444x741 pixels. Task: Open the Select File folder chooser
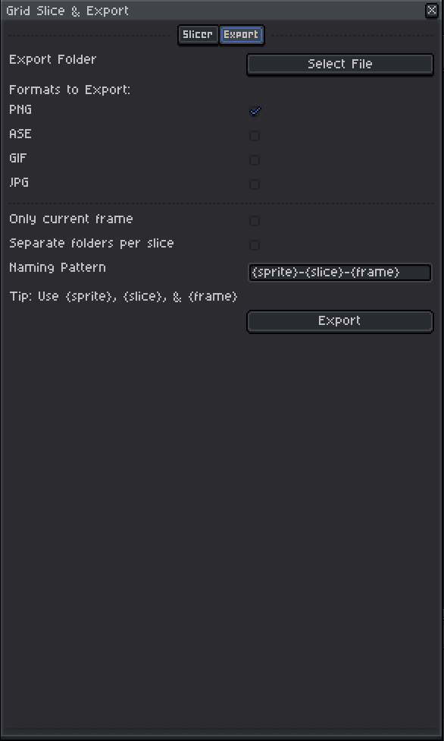click(339, 64)
